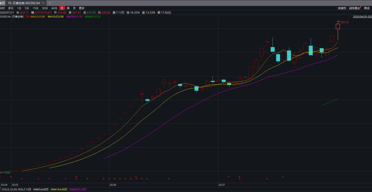Select the 15分 chart period
Image resolution: width=372 pixels, height=192 pixels.
pyautogui.click(x=35, y=8)
